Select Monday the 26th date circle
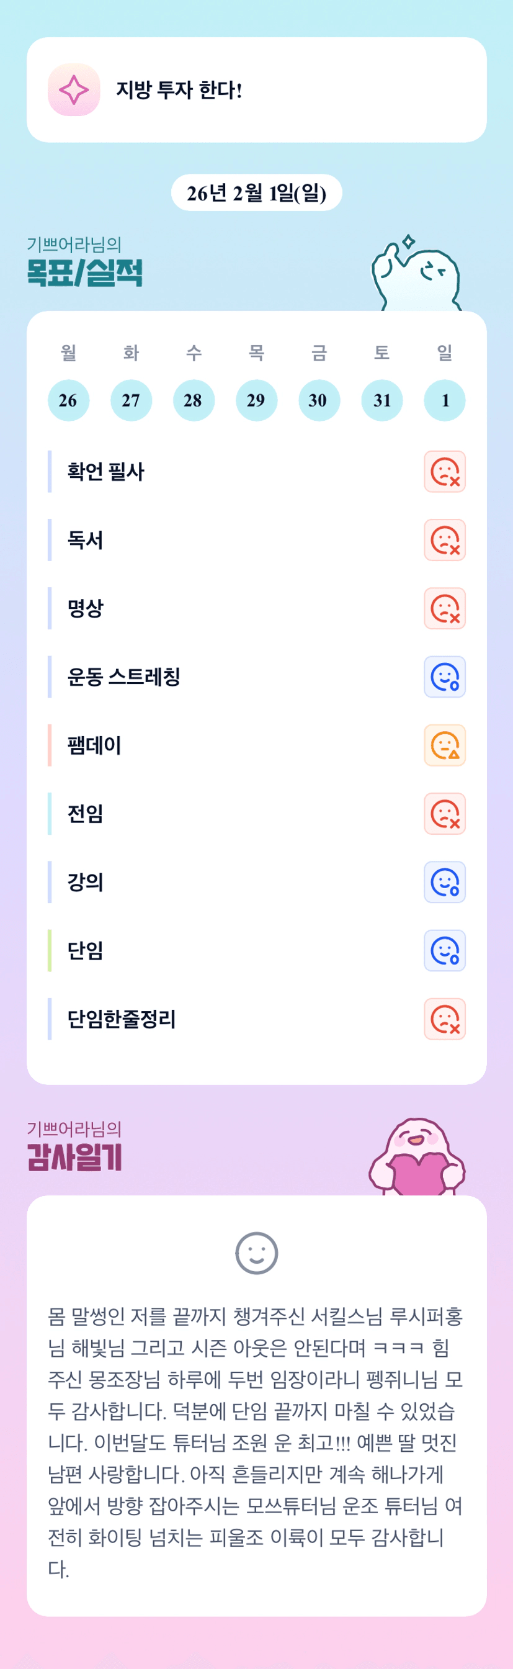Viewport: 513px width, 1669px height. (68, 400)
